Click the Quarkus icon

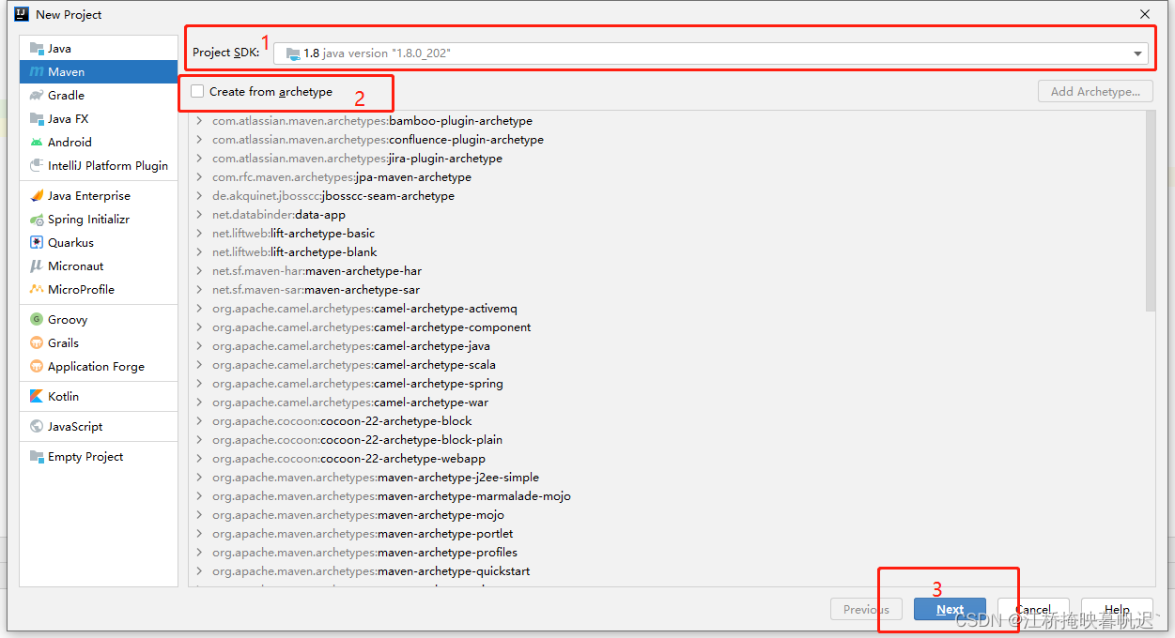[37, 243]
